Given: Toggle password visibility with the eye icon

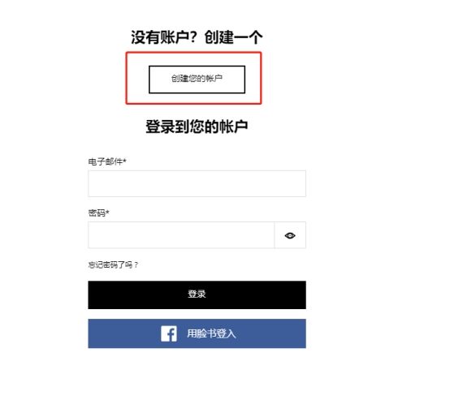Looking at the screenshot, I should pyautogui.click(x=290, y=235).
